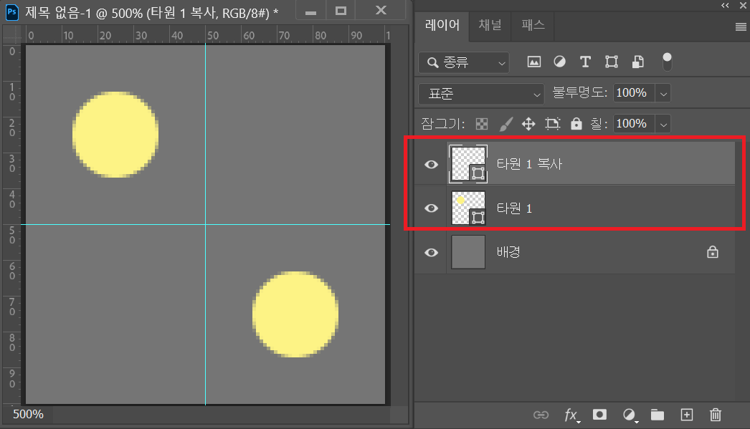The width and height of the screenshot is (750, 429).
Task: Expand the 불투명도 opacity slider arrow
Action: click(x=663, y=94)
